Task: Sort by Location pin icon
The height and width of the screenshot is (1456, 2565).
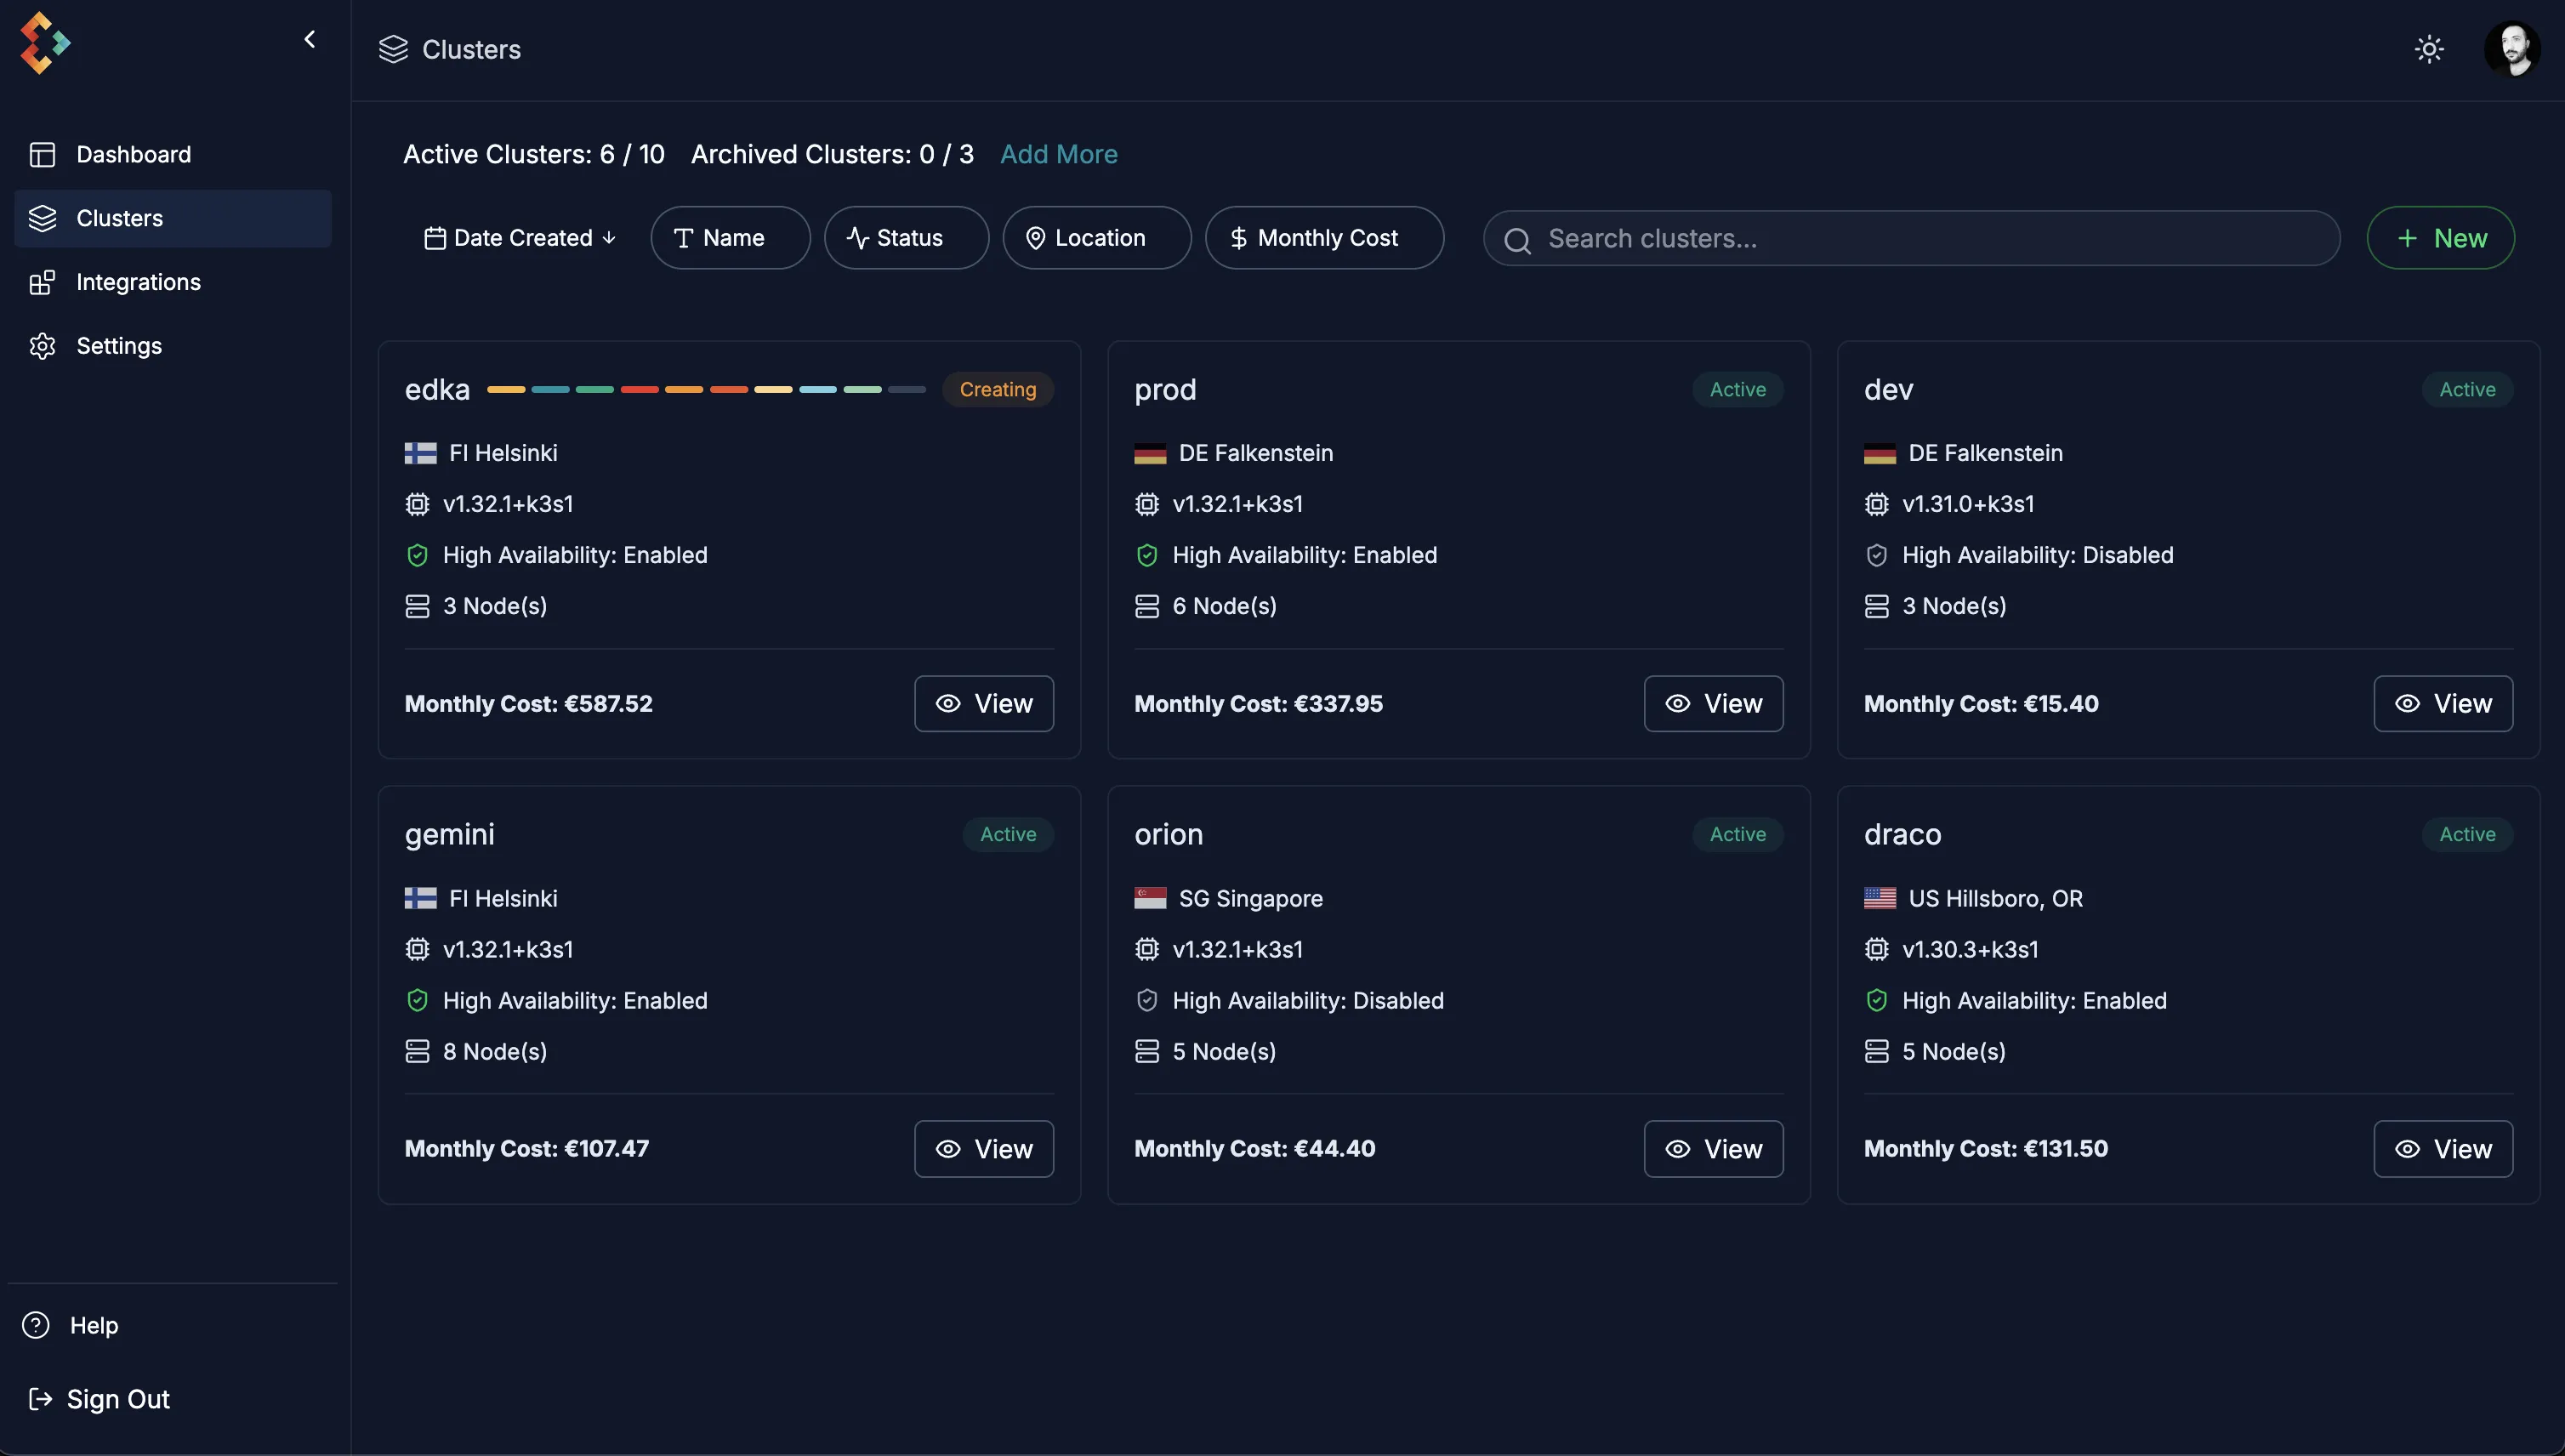Action: (x=1035, y=238)
